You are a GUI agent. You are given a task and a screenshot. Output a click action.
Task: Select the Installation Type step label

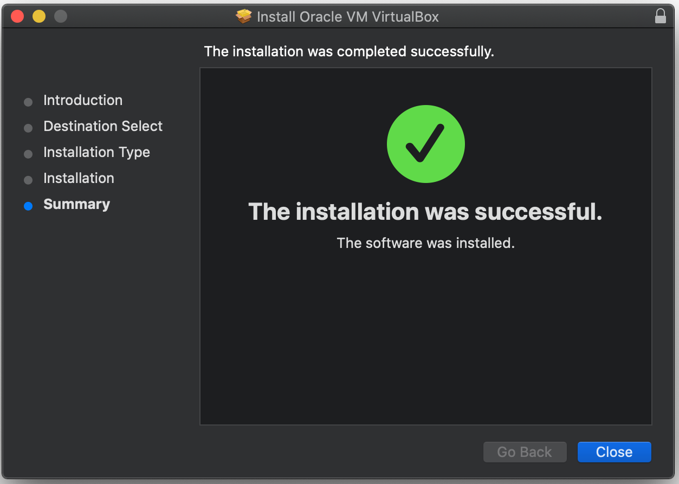(x=96, y=152)
